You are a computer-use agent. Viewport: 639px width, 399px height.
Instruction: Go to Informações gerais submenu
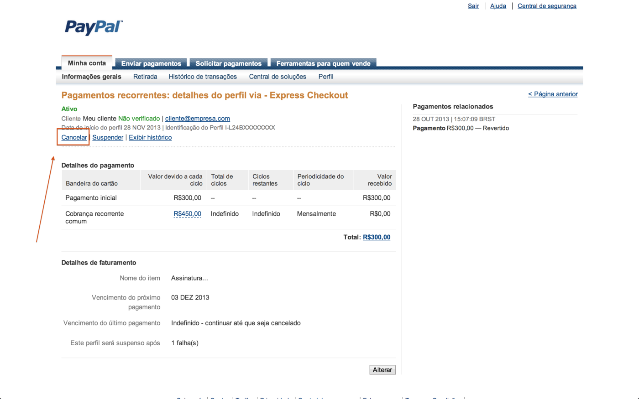[x=92, y=77]
